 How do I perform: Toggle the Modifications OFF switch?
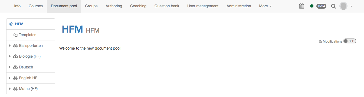pos(350,41)
